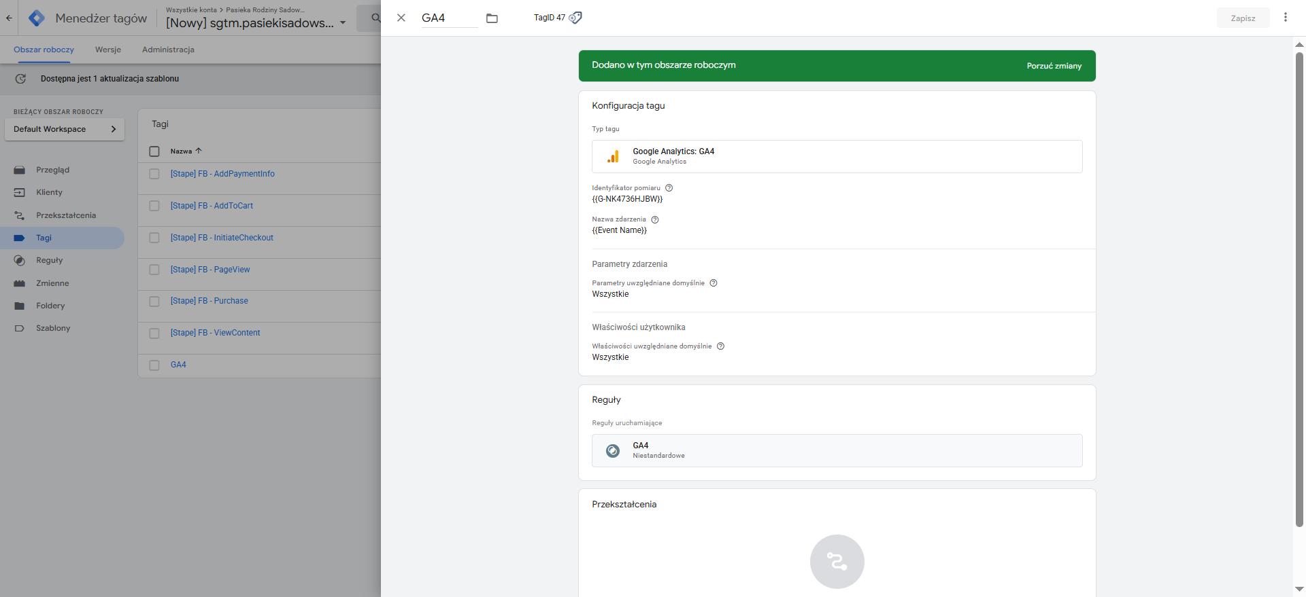The height and width of the screenshot is (597, 1306).
Task: Open the GA4 tag link in list
Action: (x=178, y=365)
